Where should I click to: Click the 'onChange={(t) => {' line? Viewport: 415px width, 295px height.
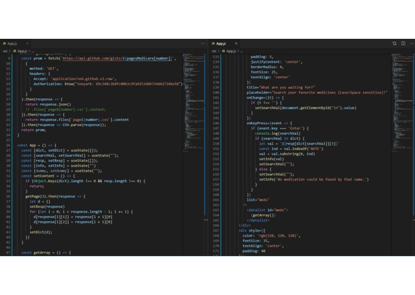[265, 97]
